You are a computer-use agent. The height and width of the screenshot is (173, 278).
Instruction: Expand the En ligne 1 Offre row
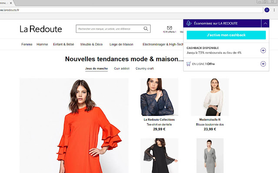[x=263, y=64]
